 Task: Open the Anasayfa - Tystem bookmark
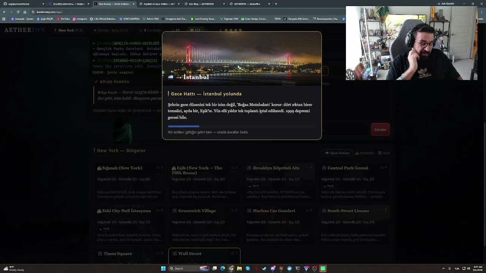[22, 19]
